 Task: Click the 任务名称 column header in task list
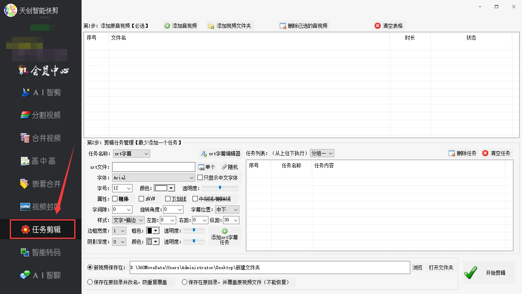(292, 165)
